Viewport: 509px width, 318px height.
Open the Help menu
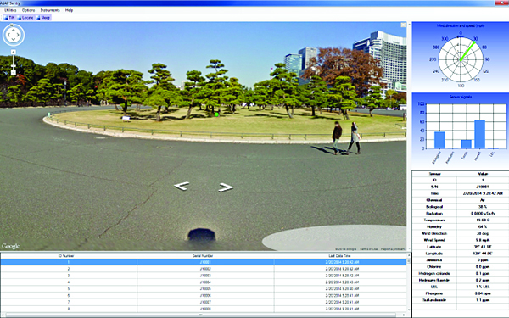[70, 10]
